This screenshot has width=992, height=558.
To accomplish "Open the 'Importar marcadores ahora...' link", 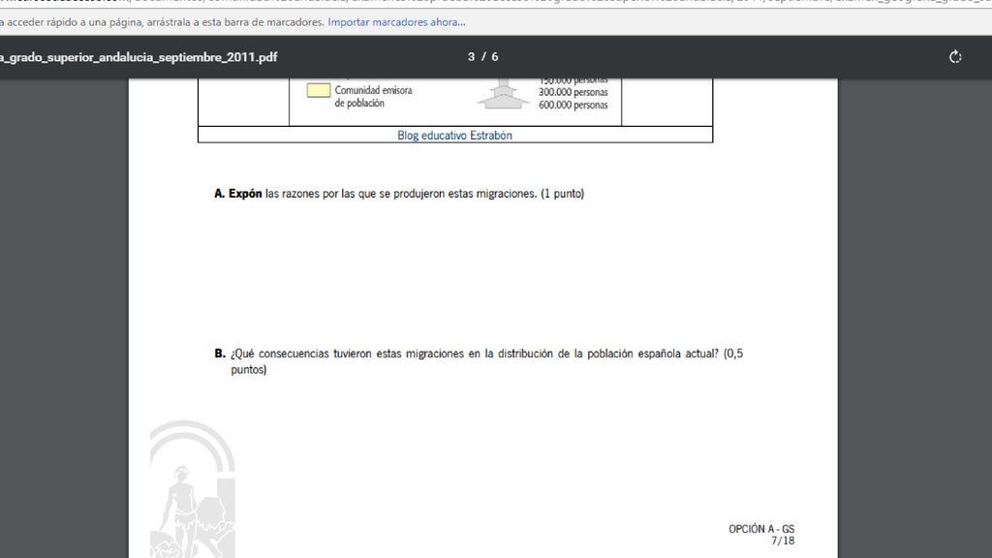I will (396, 22).
